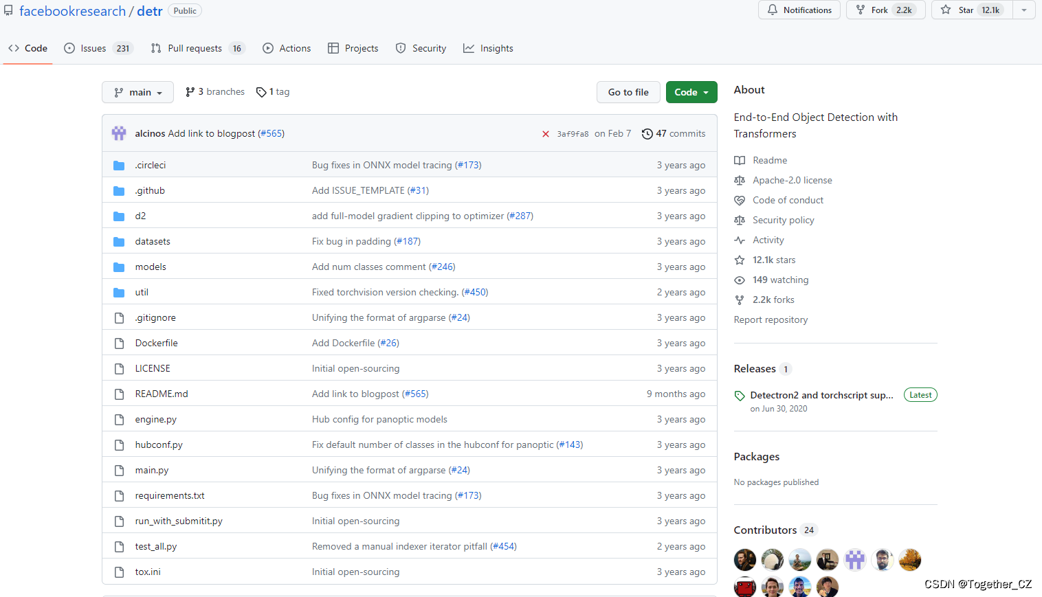This screenshot has height=597, width=1042.
Task: Switch to the Code tab
Action: click(28, 48)
